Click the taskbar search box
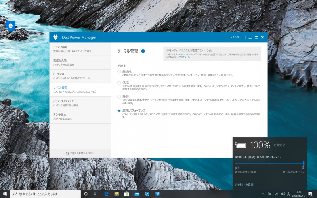 click(45, 194)
